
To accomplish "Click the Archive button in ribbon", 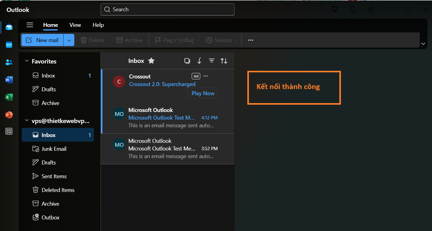I will click(130, 40).
